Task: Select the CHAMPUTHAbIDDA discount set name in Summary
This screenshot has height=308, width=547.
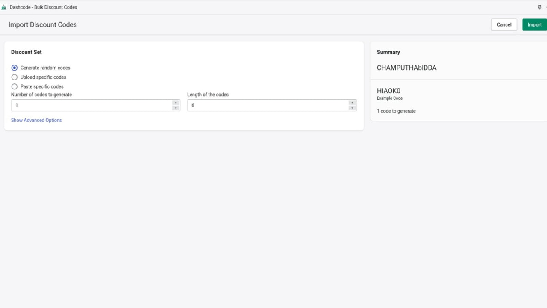Action: tap(406, 68)
